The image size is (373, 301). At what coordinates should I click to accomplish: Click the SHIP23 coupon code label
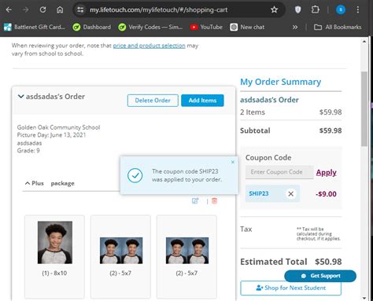[x=259, y=193]
